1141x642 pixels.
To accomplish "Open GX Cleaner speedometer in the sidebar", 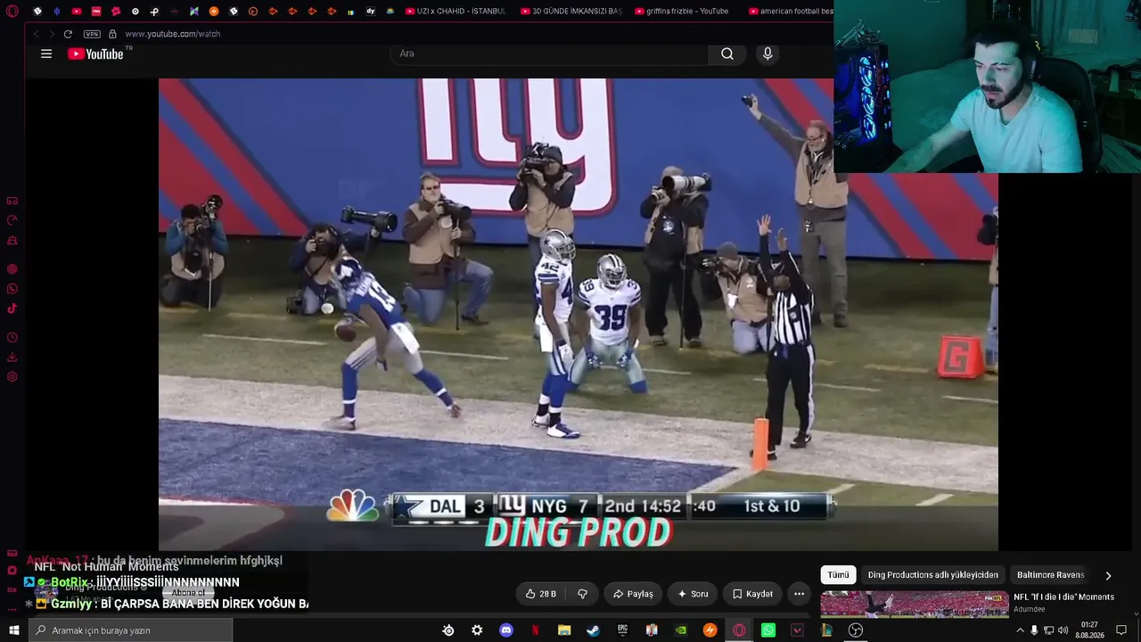I will point(12,220).
